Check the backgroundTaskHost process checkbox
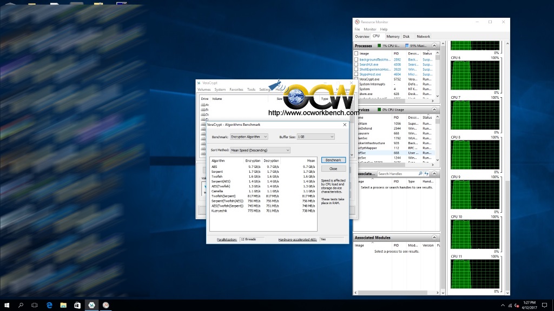The width and height of the screenshot is (554, 311). [x=356, y=59]
